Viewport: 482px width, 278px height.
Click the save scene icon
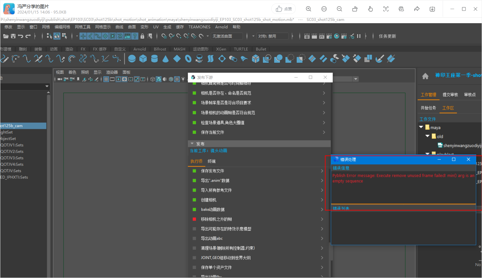(x=13, y=36)
